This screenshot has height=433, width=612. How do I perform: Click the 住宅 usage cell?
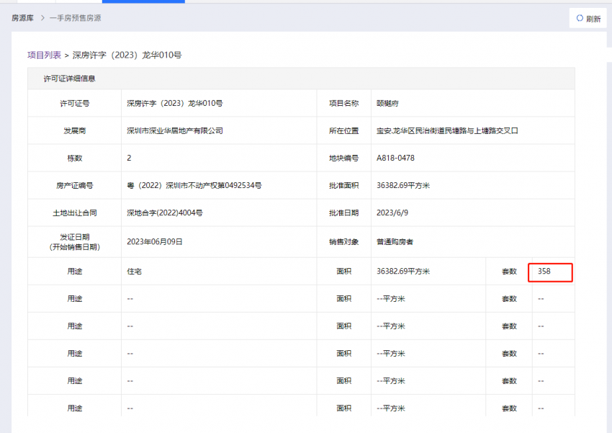point(135,272)
